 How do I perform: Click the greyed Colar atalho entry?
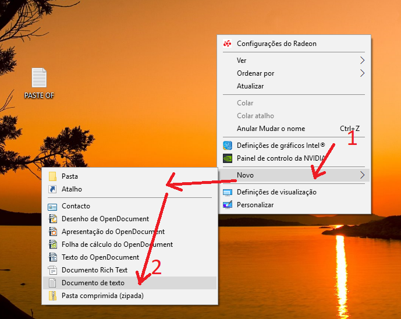click(x=294, y=116)
